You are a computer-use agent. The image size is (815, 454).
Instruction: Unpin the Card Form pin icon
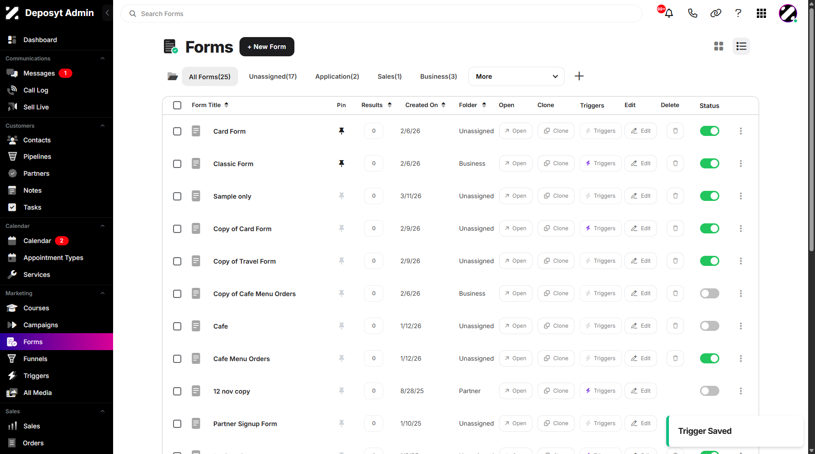[x=341, y=131]
